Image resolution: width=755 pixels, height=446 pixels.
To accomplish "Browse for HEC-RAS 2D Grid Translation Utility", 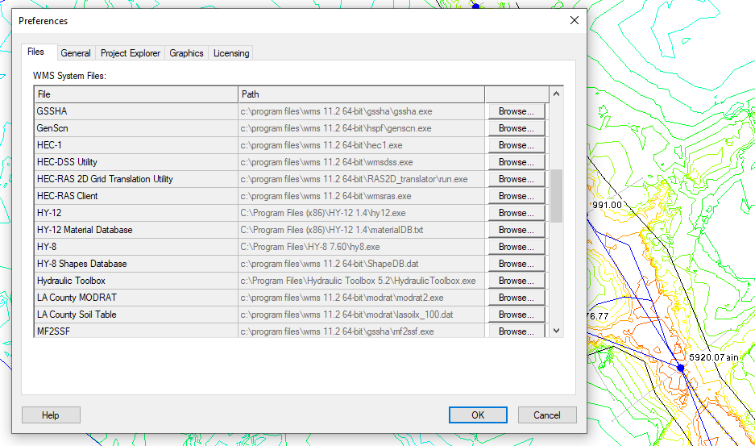I will (516, 179).
